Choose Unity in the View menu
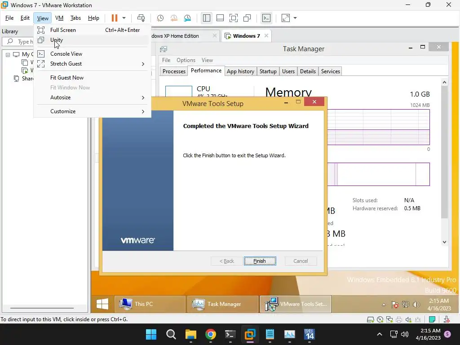 [92, 40]
